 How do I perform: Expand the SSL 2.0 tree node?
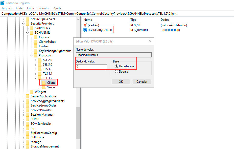point(36,60)
